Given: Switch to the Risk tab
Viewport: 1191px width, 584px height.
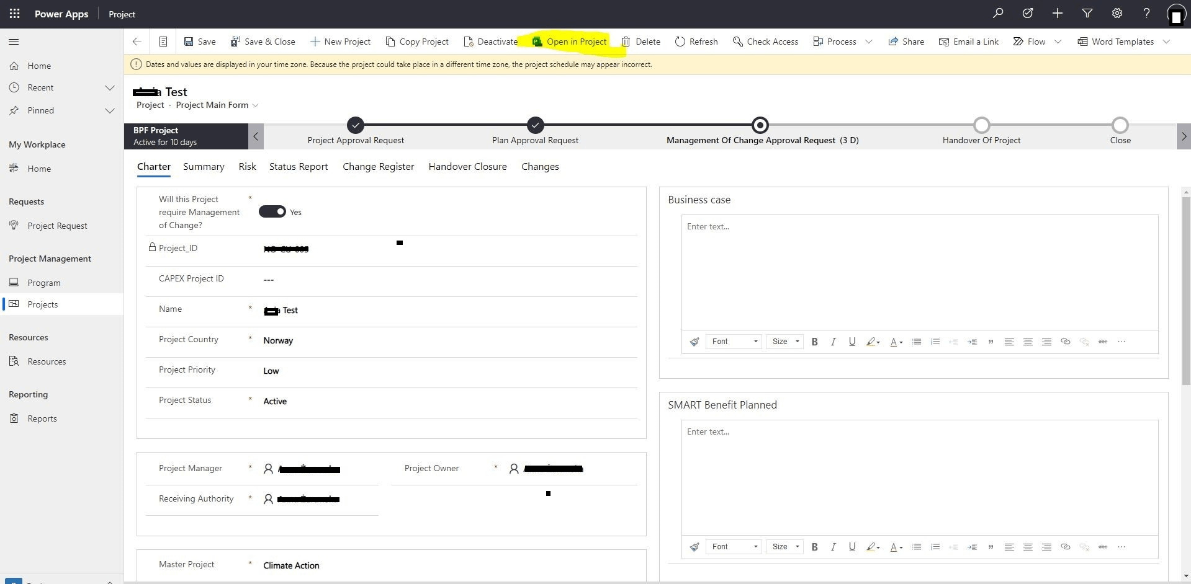Looking at the screenshot, I should tap(247, 166).
